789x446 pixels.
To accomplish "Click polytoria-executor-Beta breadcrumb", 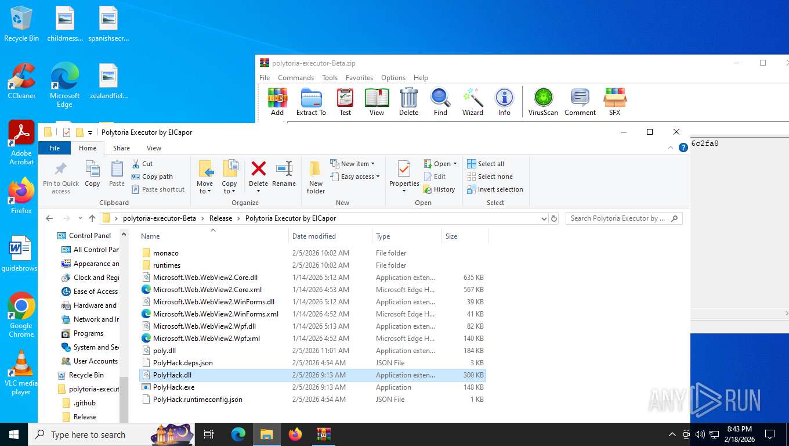I will pos(160,218).
